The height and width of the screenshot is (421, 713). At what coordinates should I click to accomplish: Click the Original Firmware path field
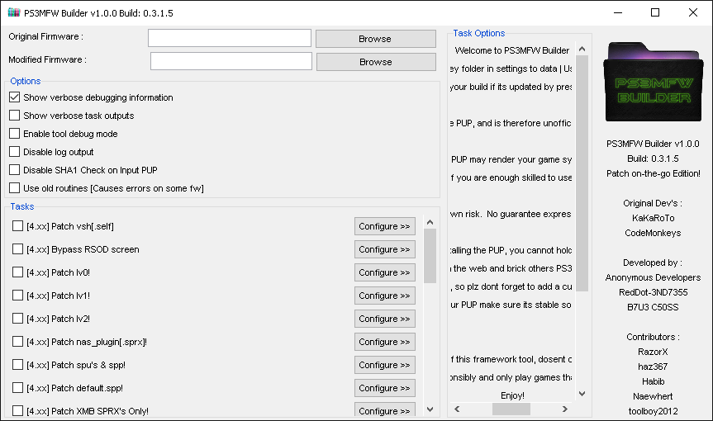(230, 38)
